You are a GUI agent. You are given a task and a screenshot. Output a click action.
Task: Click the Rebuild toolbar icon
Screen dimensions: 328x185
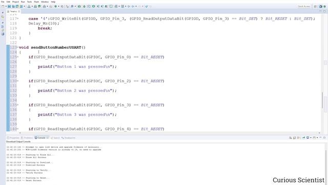point(39,6)
